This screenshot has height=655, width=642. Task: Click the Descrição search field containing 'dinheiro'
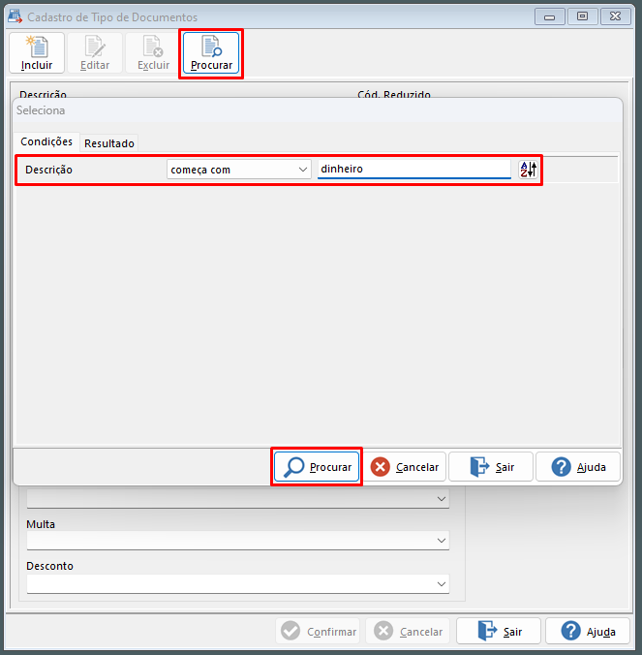pos(414,170)
